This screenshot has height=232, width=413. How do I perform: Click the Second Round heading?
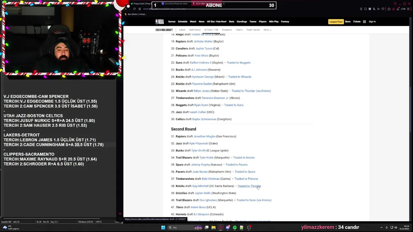tap(184, 129)
